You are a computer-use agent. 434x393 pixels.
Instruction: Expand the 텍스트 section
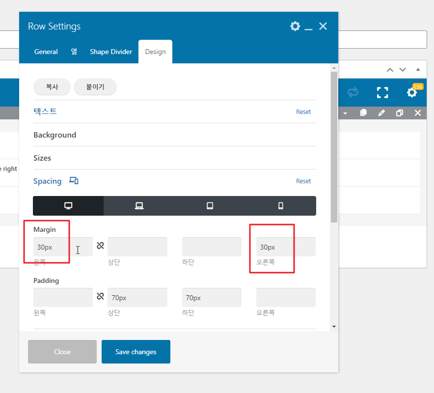pyautogui.click(x=45, y=112)
